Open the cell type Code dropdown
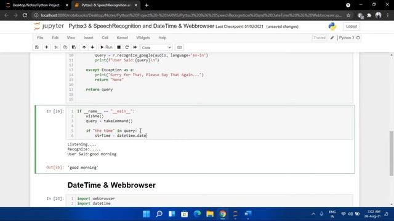394x221 pixels. click(156, 47)
